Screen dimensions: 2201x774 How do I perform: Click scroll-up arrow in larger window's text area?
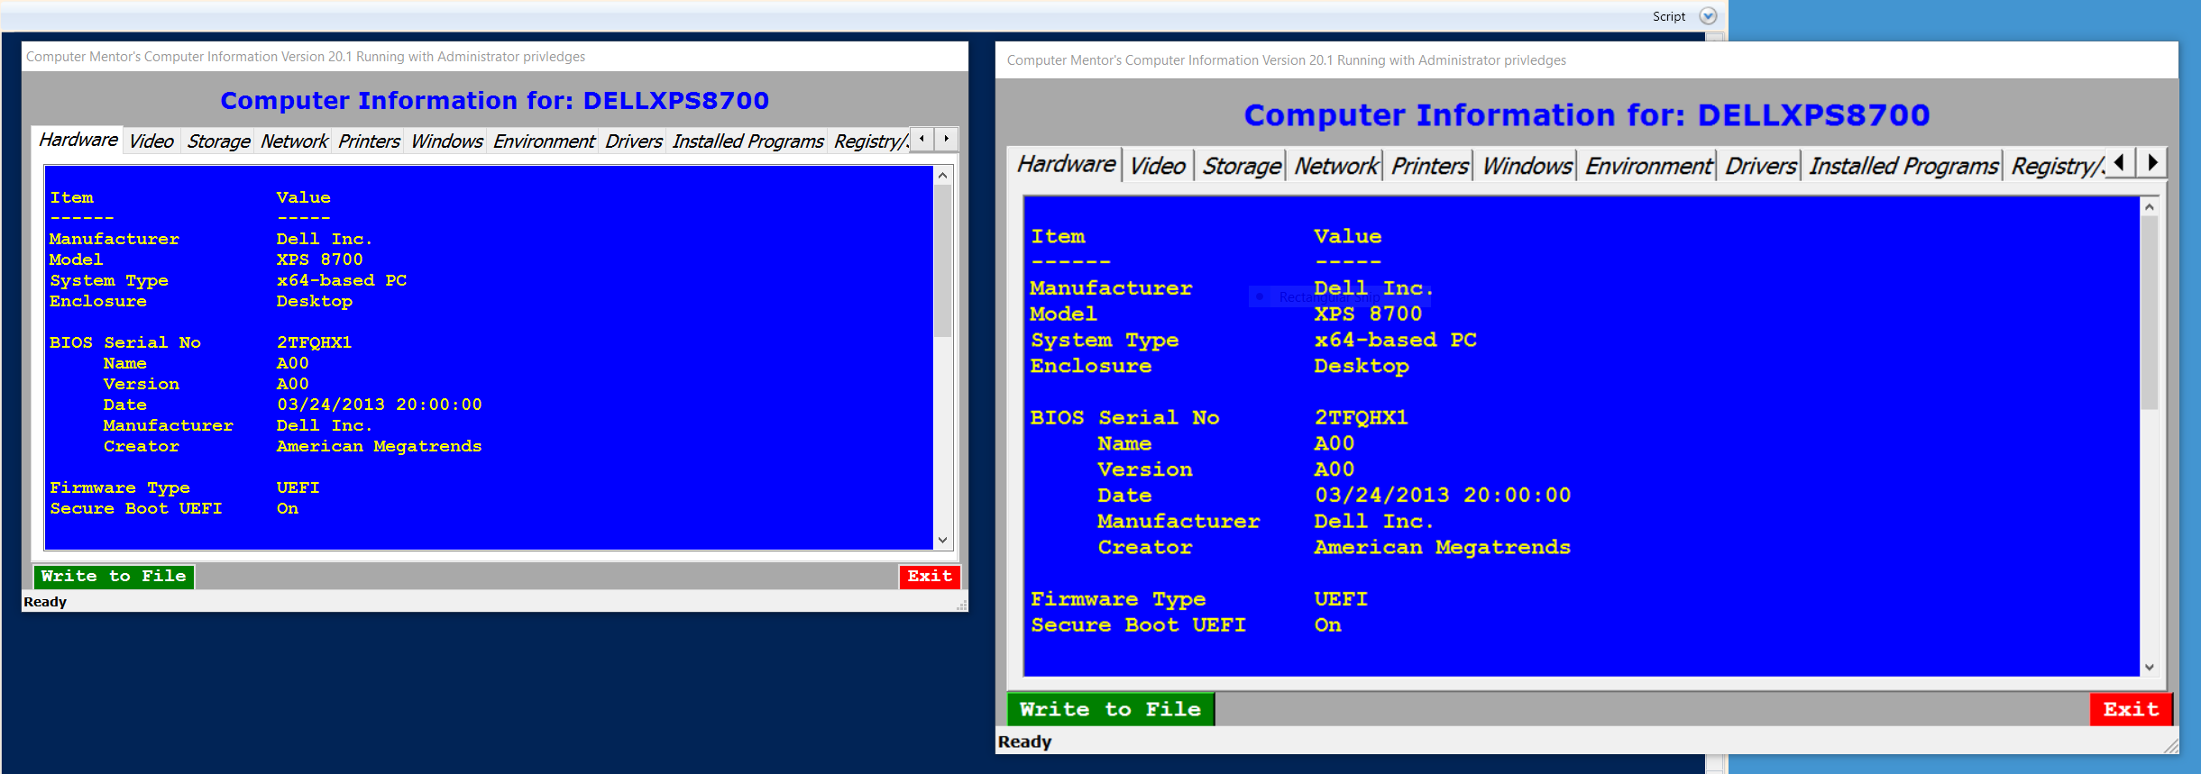pyautogui.click(x=2150, y=207)
